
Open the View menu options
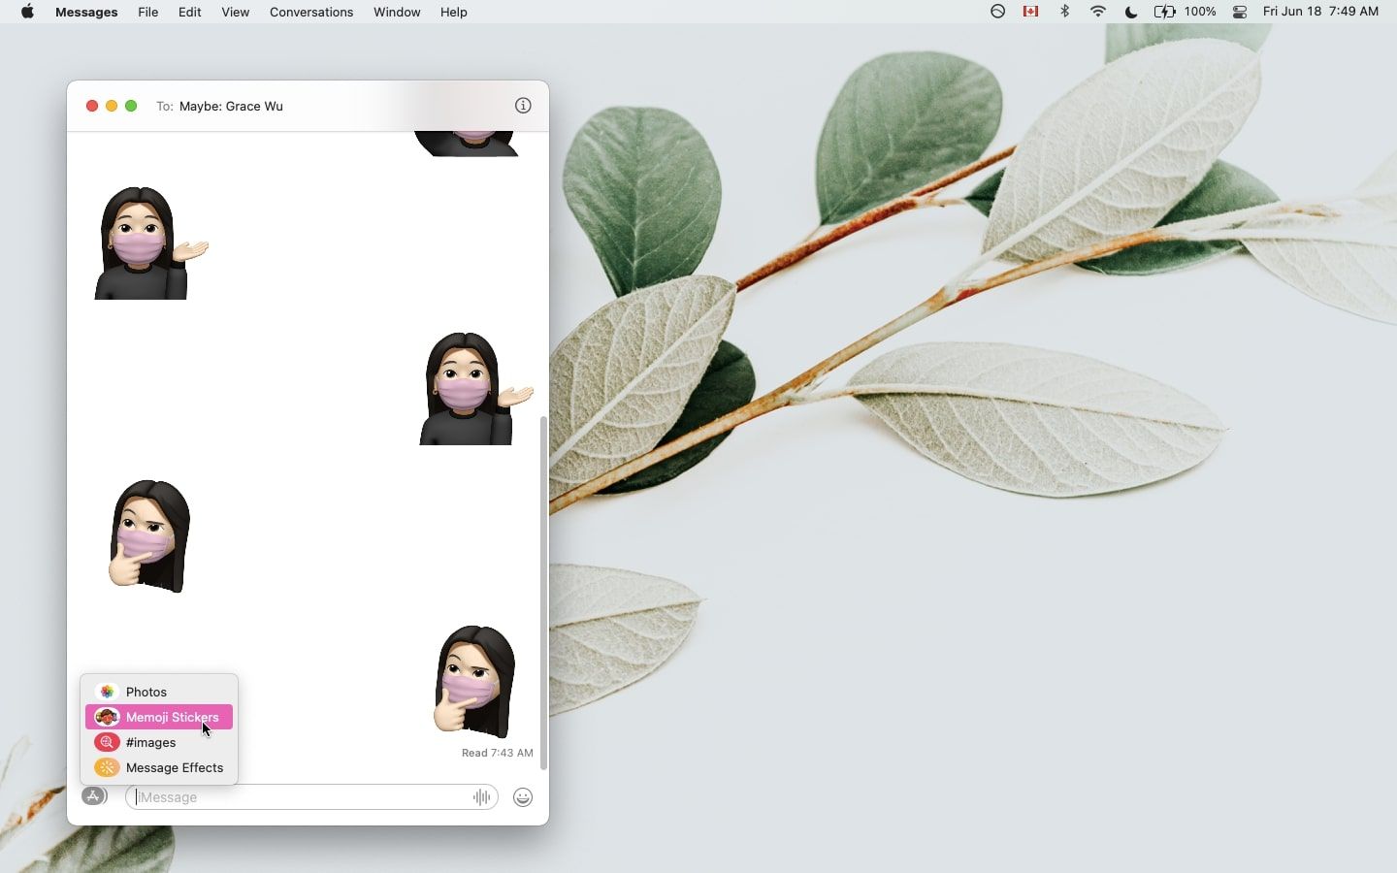(x=235, y=12)
